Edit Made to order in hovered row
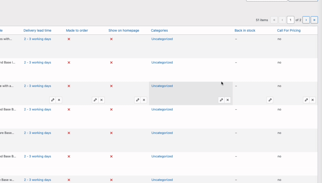 click(95, 100)
